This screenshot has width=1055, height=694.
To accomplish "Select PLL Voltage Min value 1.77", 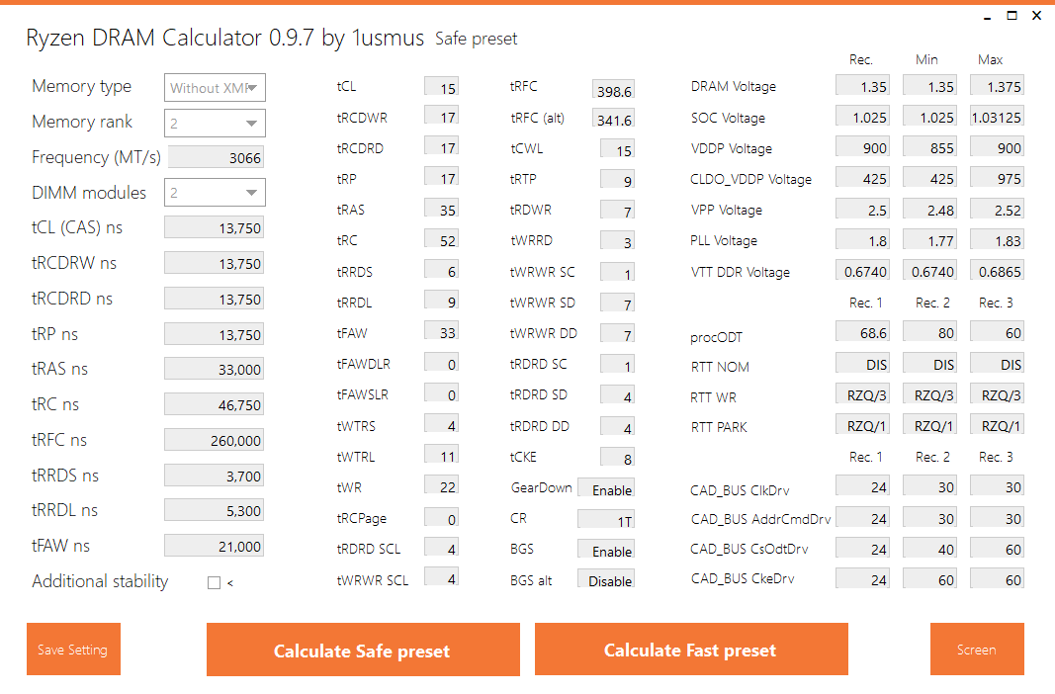I will (x=929, y=239).
